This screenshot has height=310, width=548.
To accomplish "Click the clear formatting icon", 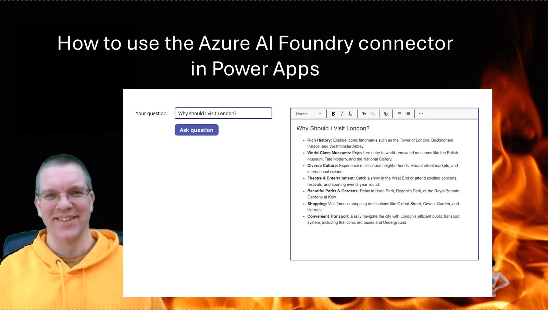I will pos(386,114).
